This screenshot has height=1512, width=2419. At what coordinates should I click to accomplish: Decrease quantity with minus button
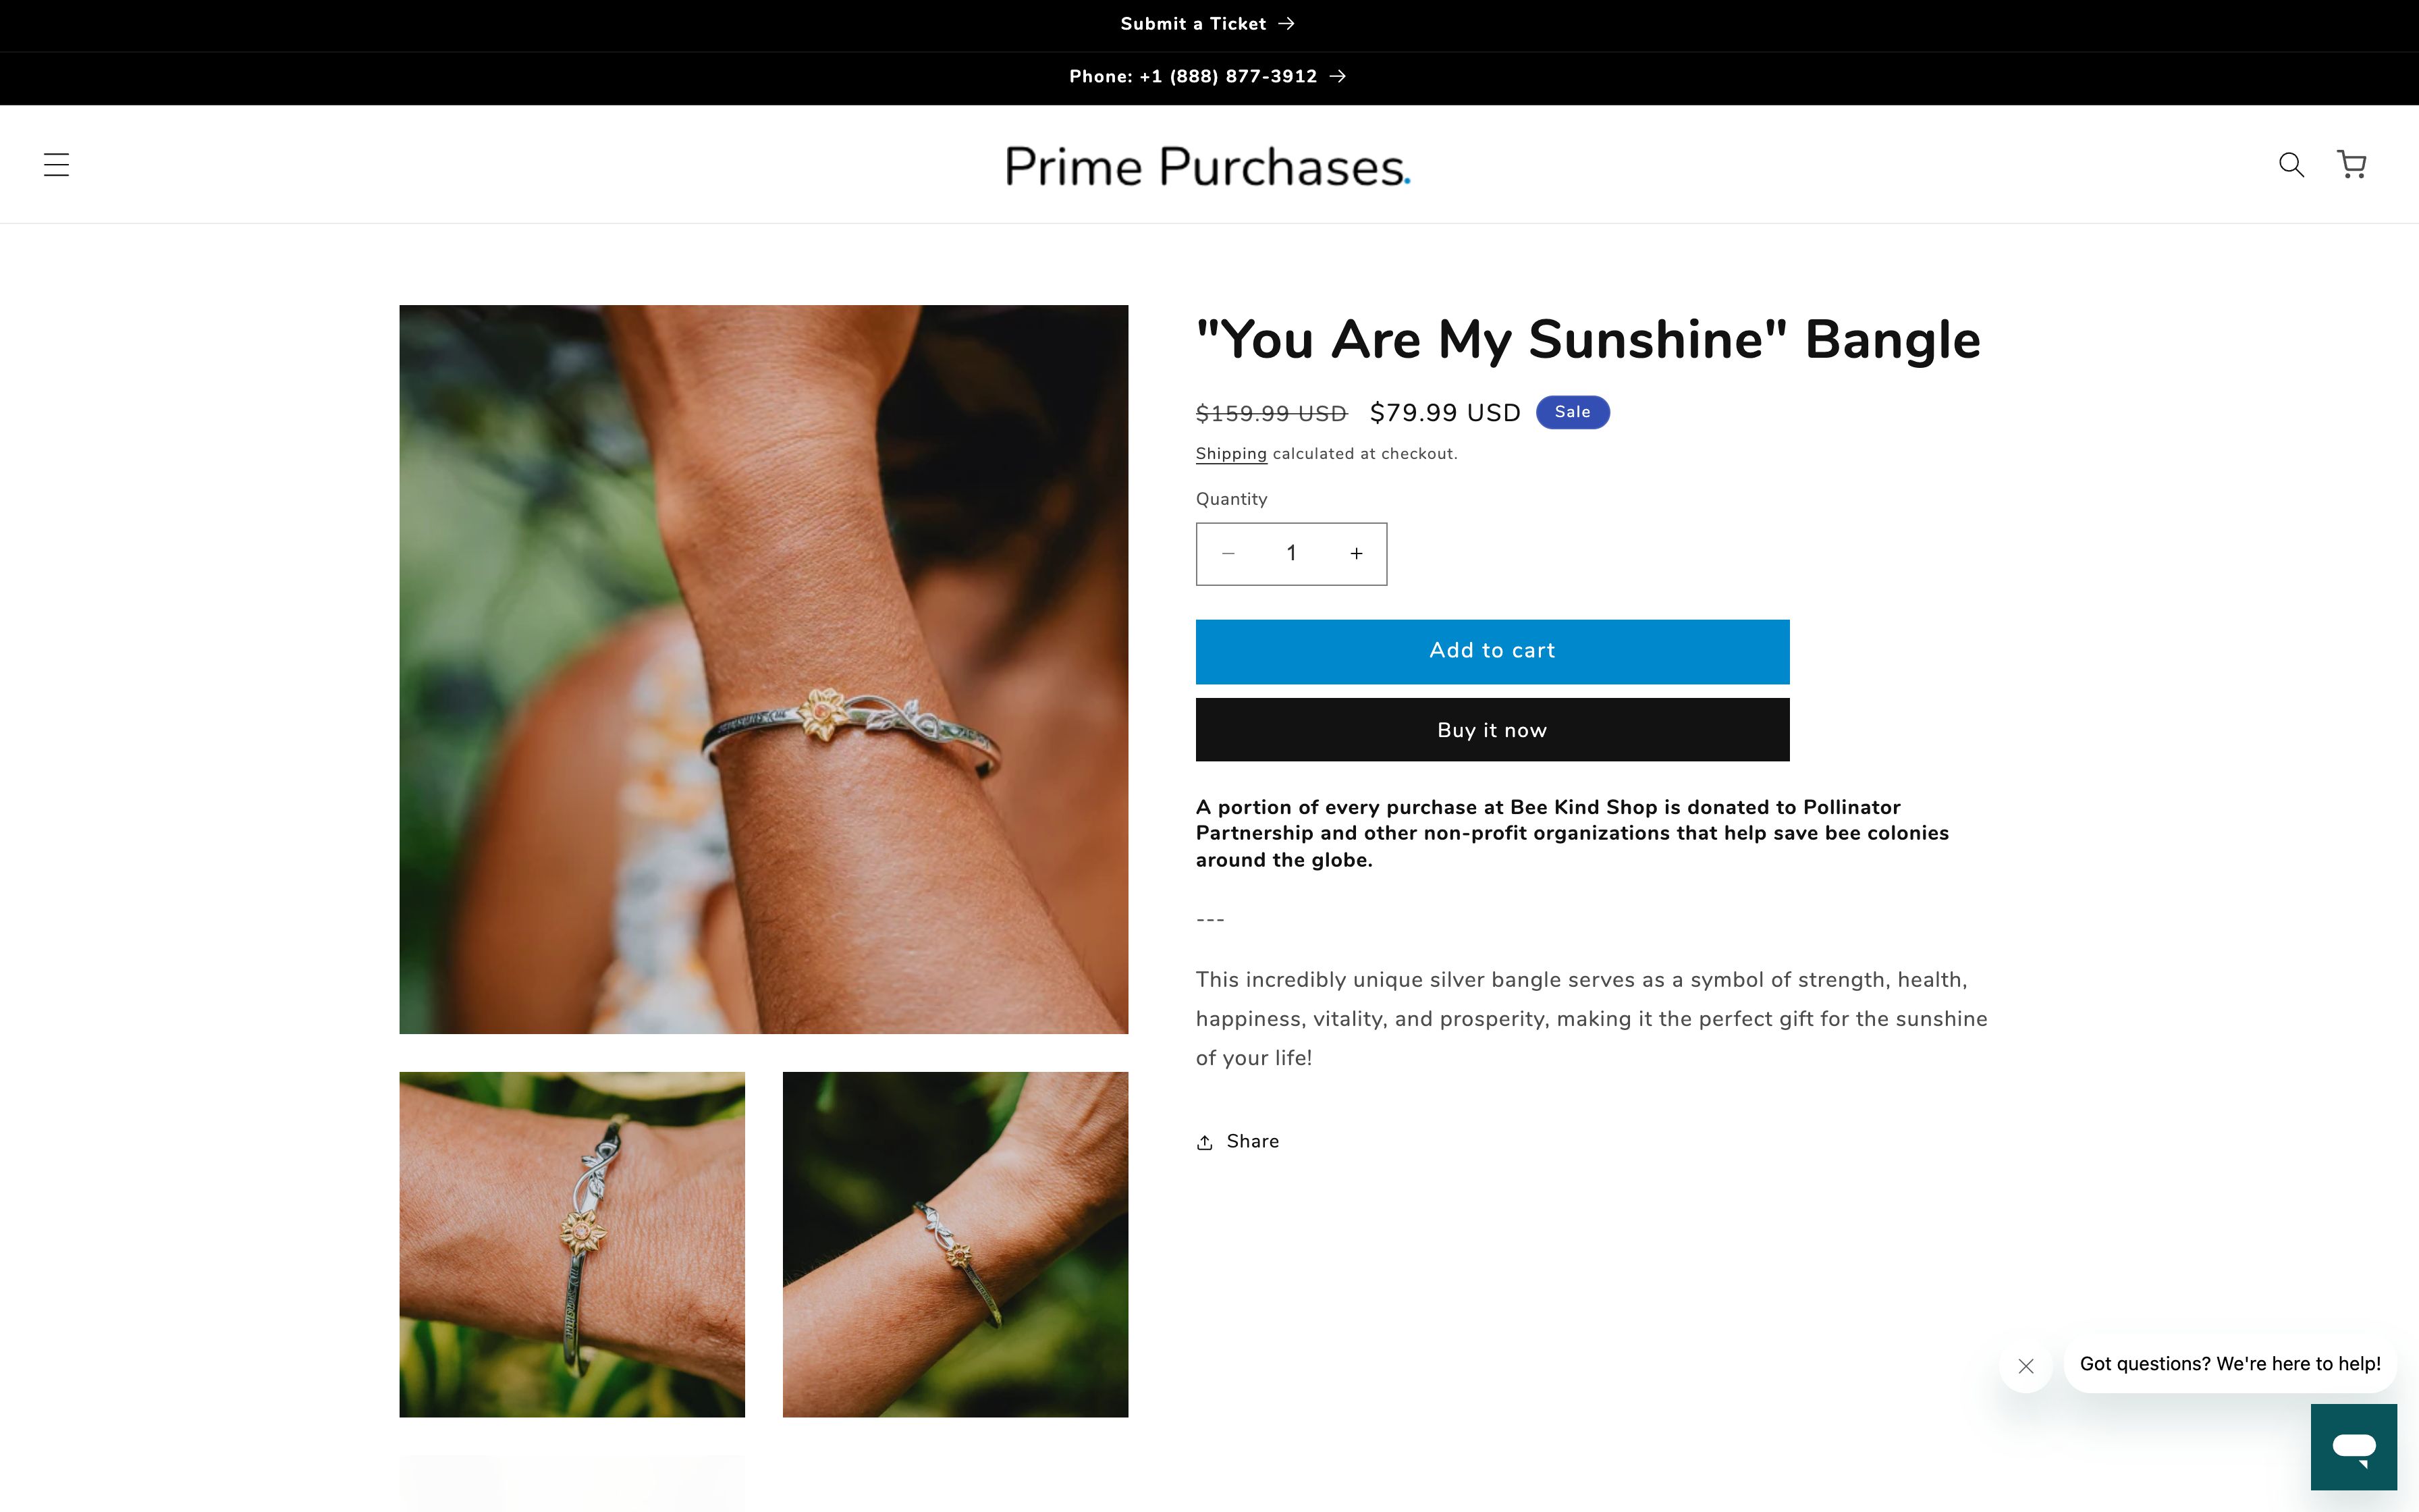click(1228, 553)
